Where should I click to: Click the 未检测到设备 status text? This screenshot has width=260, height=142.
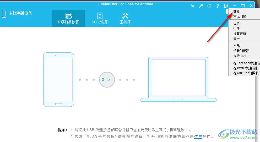[x=20, y=13]
